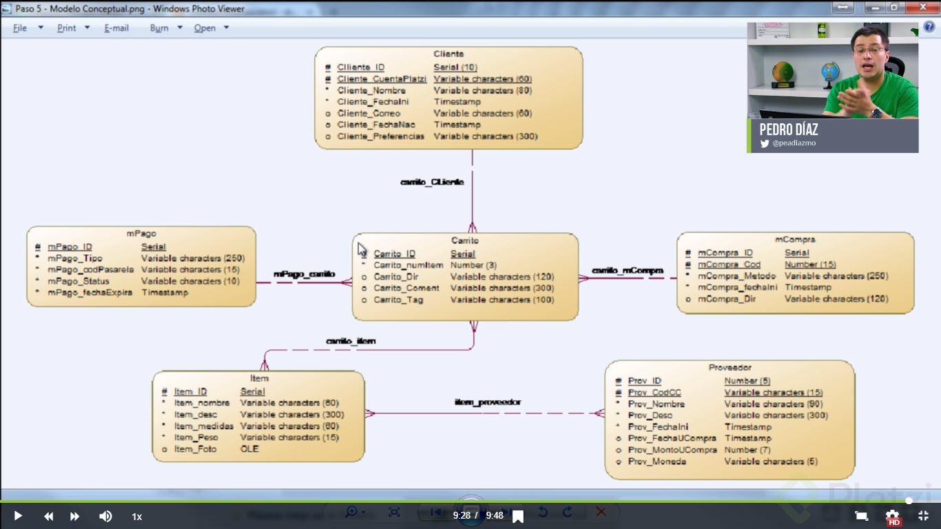Toggle theater mode view
This screenshot has height=529, width=941.
coord(861,516)
